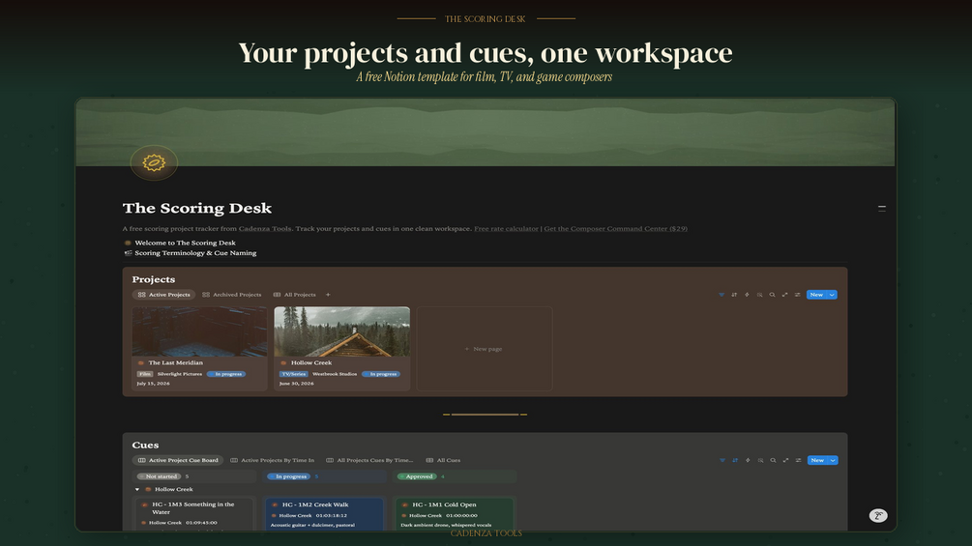Screen dimensions: 972x546
Task: Open the Projects filter icon
Action: pos(722,295)
